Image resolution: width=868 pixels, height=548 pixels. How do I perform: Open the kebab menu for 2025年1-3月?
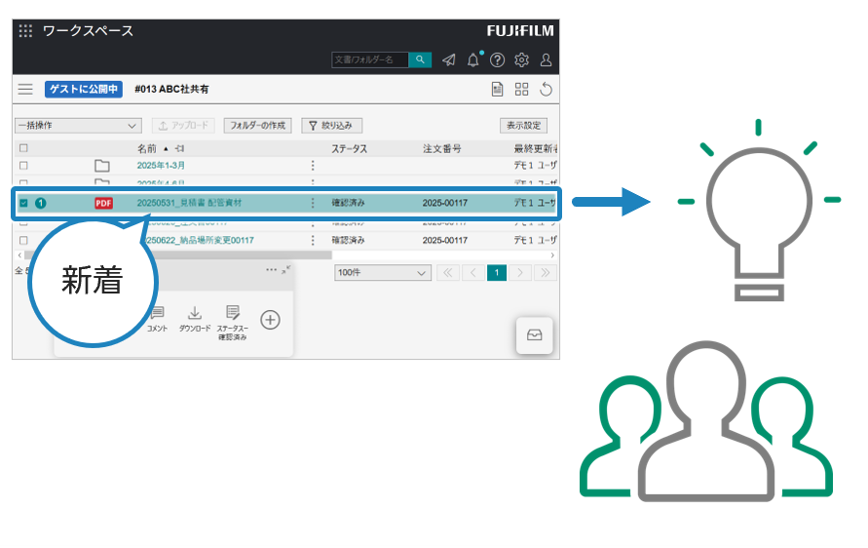313,166
